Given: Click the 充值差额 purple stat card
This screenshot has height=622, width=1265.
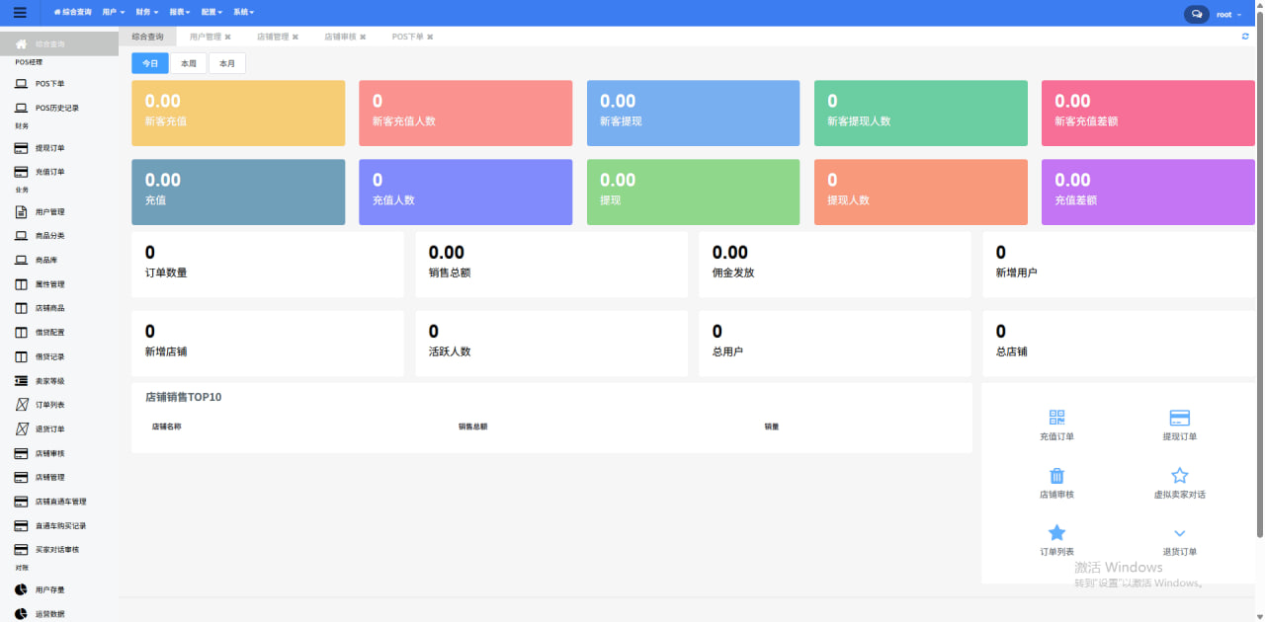Looking at the screenshot, I should click(x=1148, y=193).
